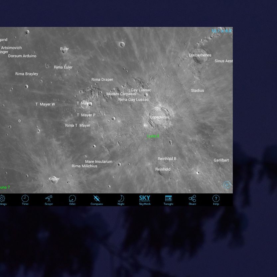
Task: Open the Help section
Action: pyautogui.click(x=216, y=200)
